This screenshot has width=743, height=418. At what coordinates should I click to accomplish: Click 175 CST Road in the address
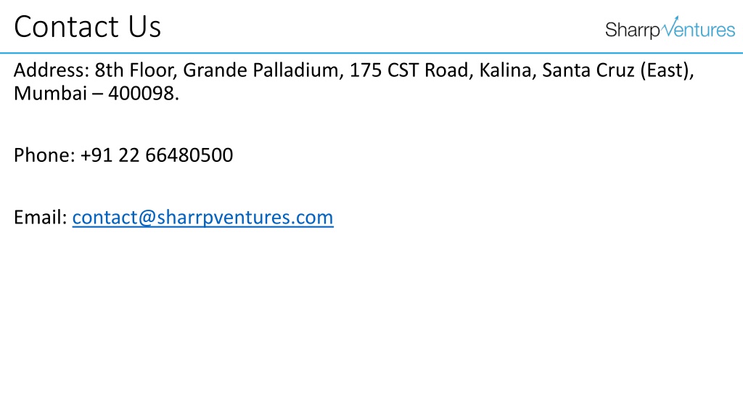(x=411, y=70)
